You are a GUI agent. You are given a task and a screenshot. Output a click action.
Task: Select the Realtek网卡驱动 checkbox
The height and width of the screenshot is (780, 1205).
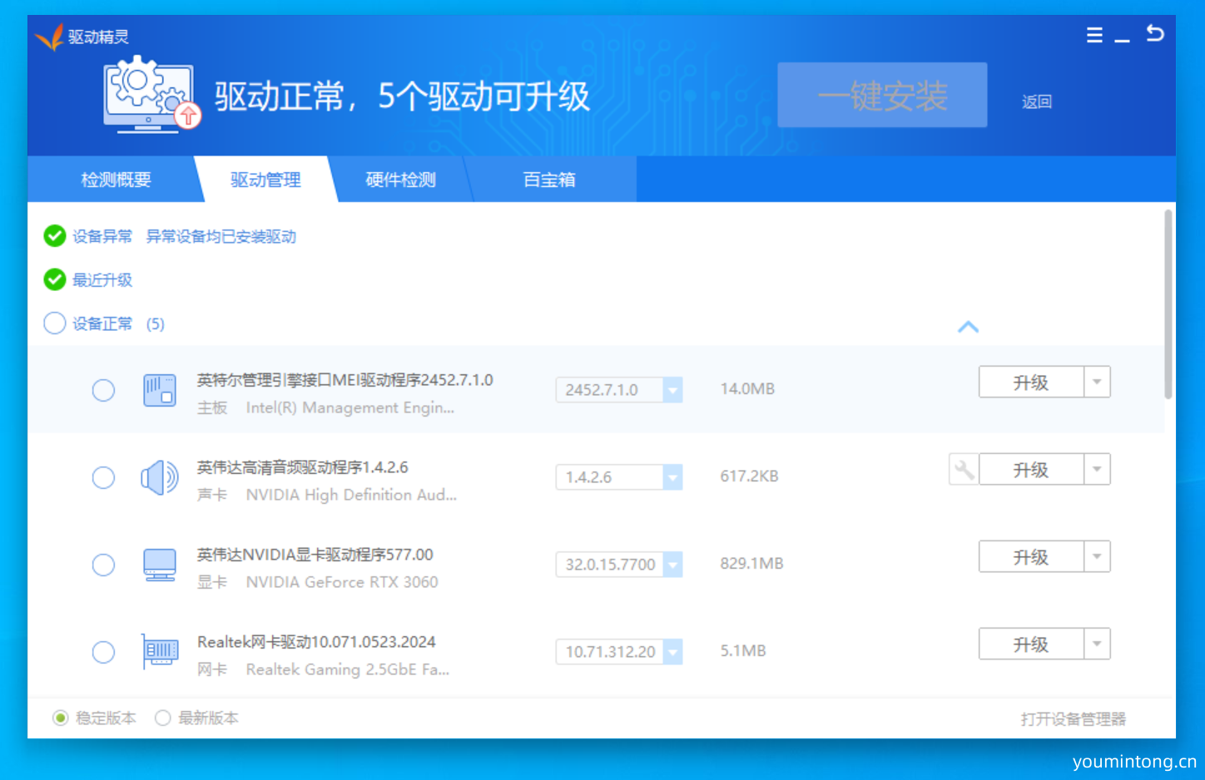[x=103, y=652]
